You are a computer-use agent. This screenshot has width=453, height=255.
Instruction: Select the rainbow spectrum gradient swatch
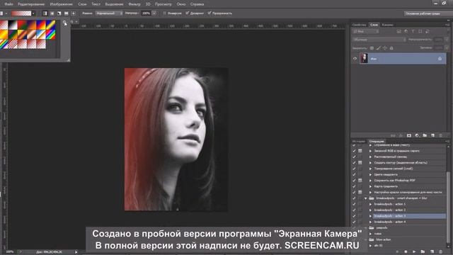click(51, 34)
